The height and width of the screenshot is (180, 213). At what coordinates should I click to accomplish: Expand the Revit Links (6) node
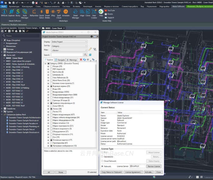48,72
